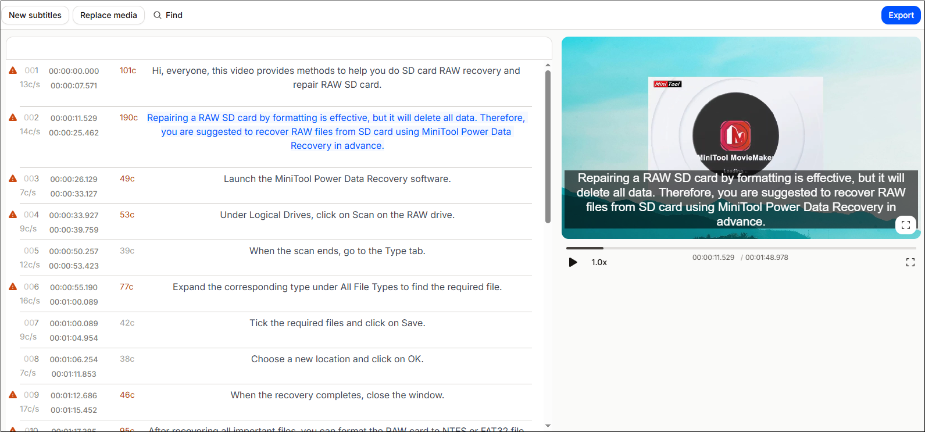Click the Replace media button
Screen dimensions: 925x432
(x=109, y=15)
